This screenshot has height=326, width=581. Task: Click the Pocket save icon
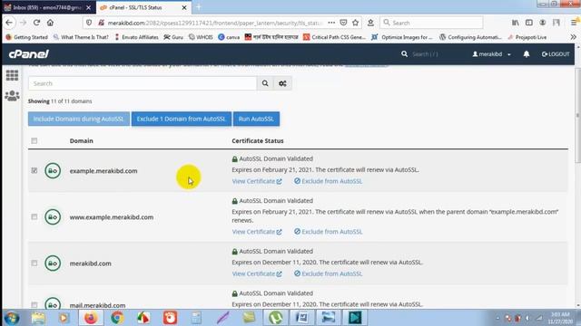343,23
